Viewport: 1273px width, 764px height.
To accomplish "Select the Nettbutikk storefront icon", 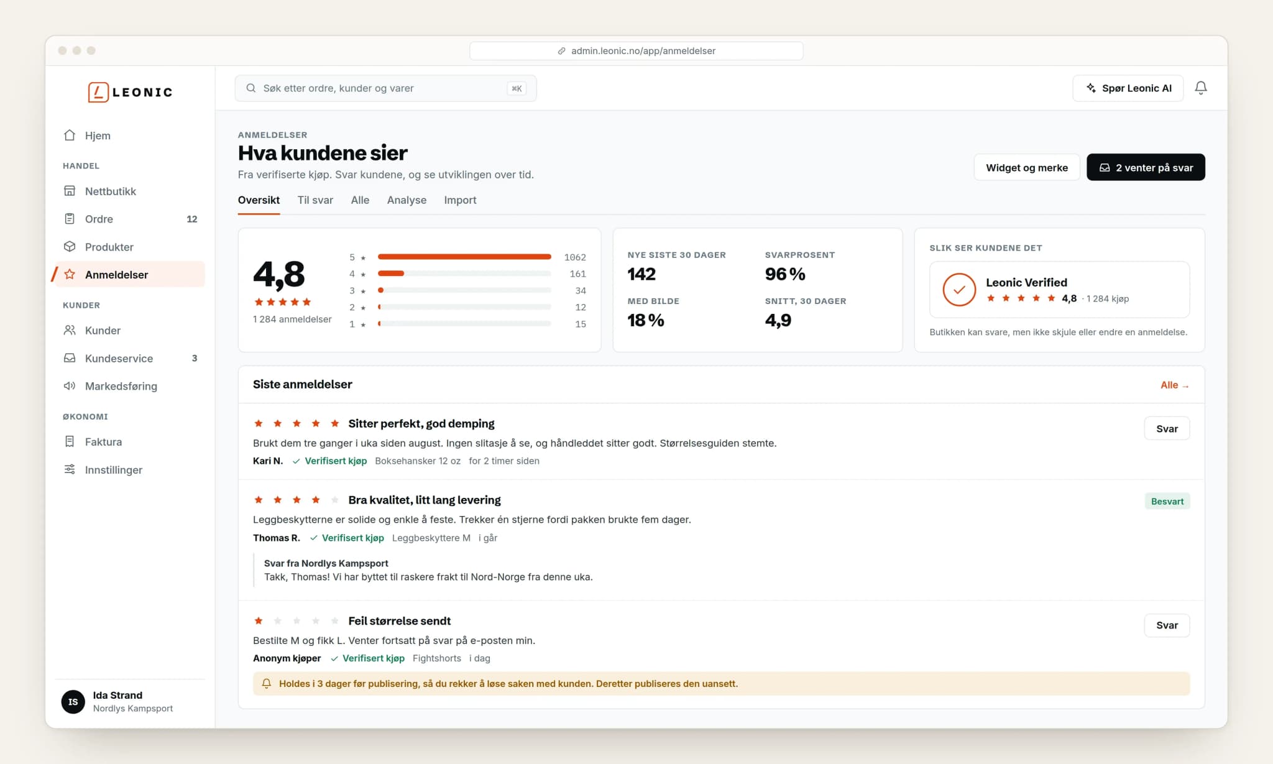I will click(x=70, y=191).
